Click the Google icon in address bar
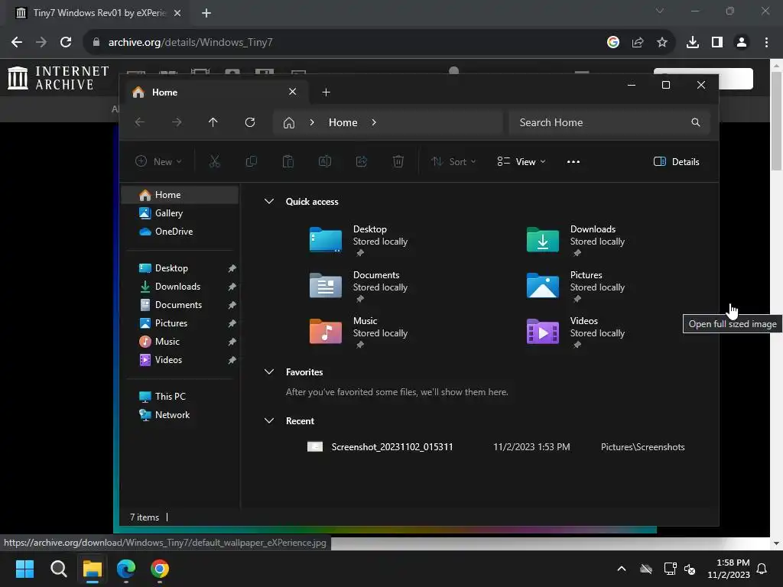The height and width of the screenshot is (587, 783). (x=612, y=43)
